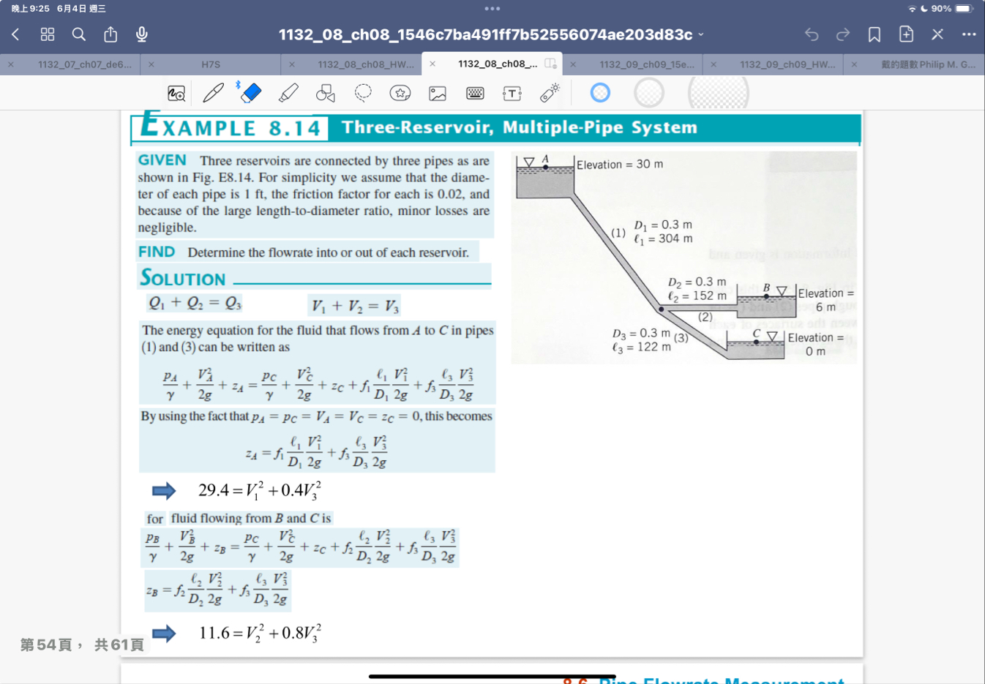Viewport: 985px width, 684px height.
Task: Bookmark the current page
Action: tap(874, 34)
